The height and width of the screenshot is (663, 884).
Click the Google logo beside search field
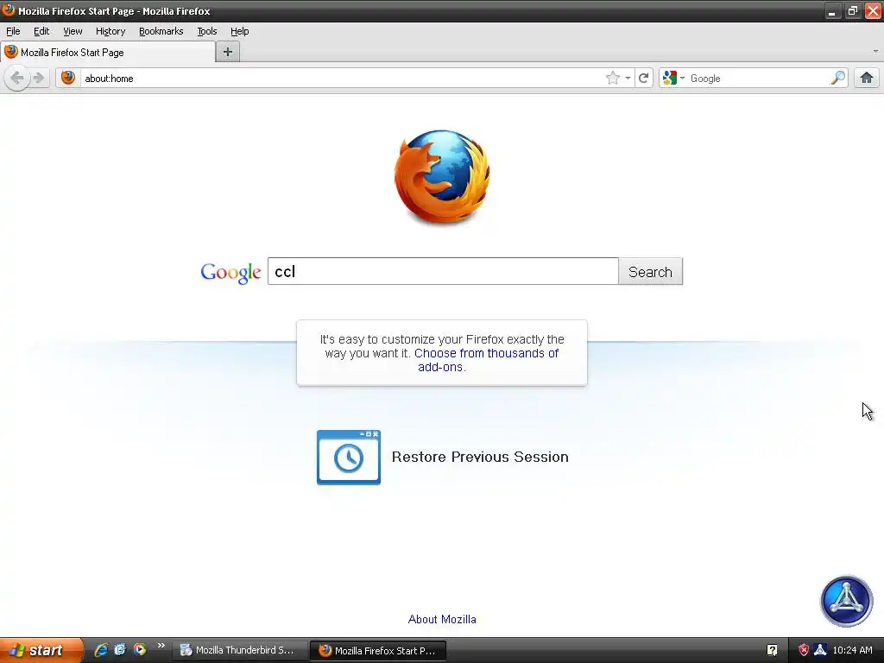click(230, 273)
